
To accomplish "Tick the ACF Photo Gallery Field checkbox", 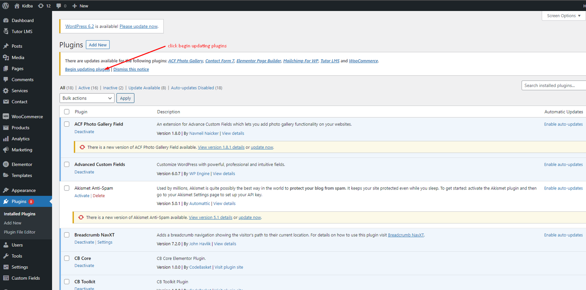I will point(67,124).
